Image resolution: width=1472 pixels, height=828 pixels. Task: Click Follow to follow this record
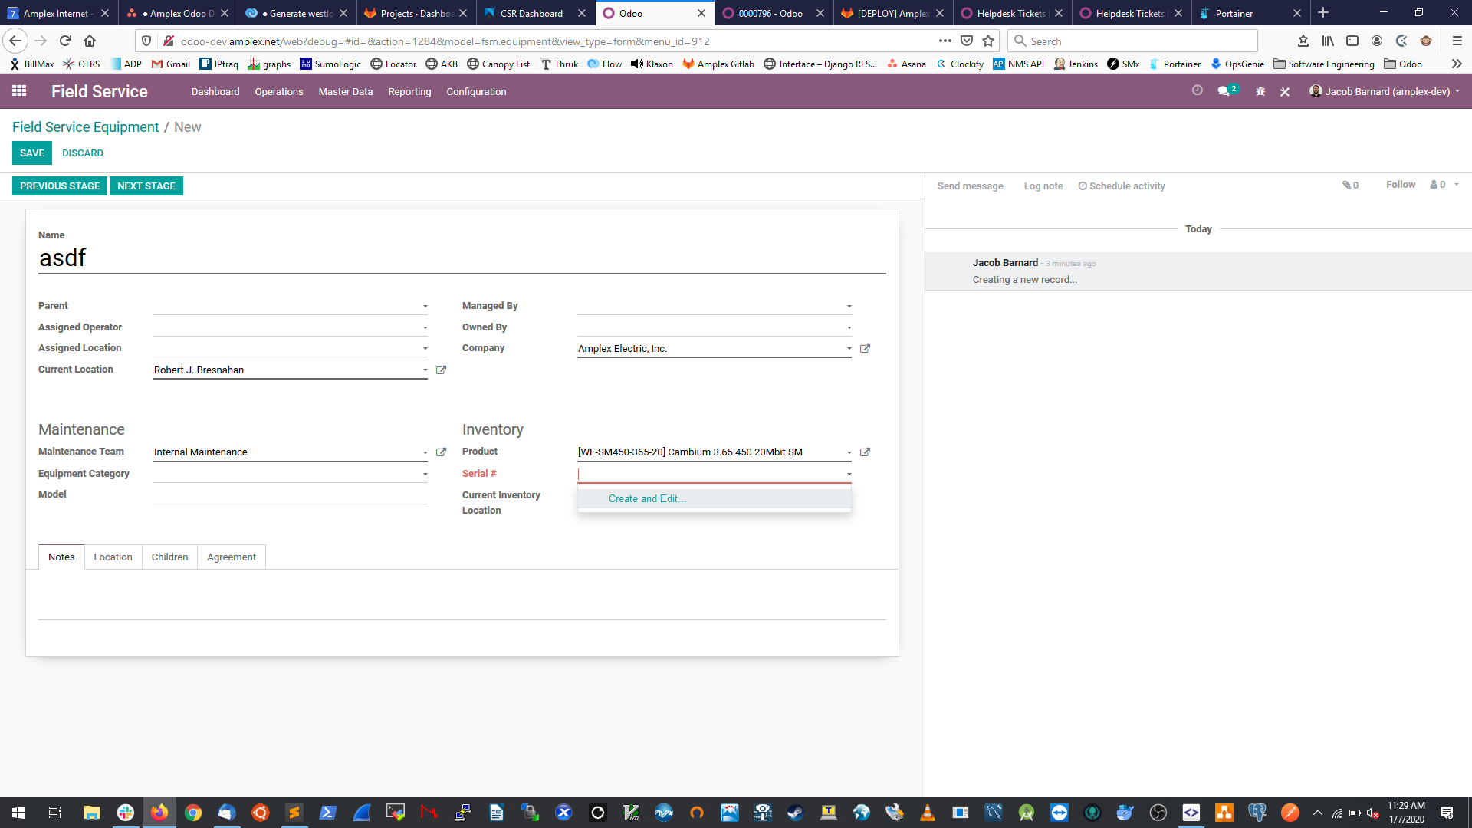[x=1401, y=184]
